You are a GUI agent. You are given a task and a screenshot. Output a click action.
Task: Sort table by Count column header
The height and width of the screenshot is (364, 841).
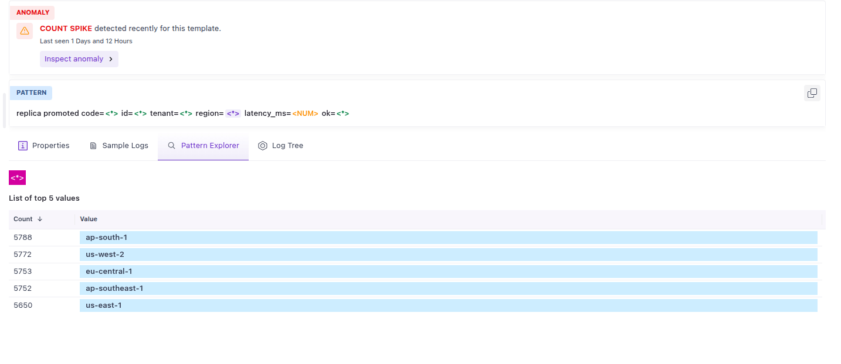23,219
